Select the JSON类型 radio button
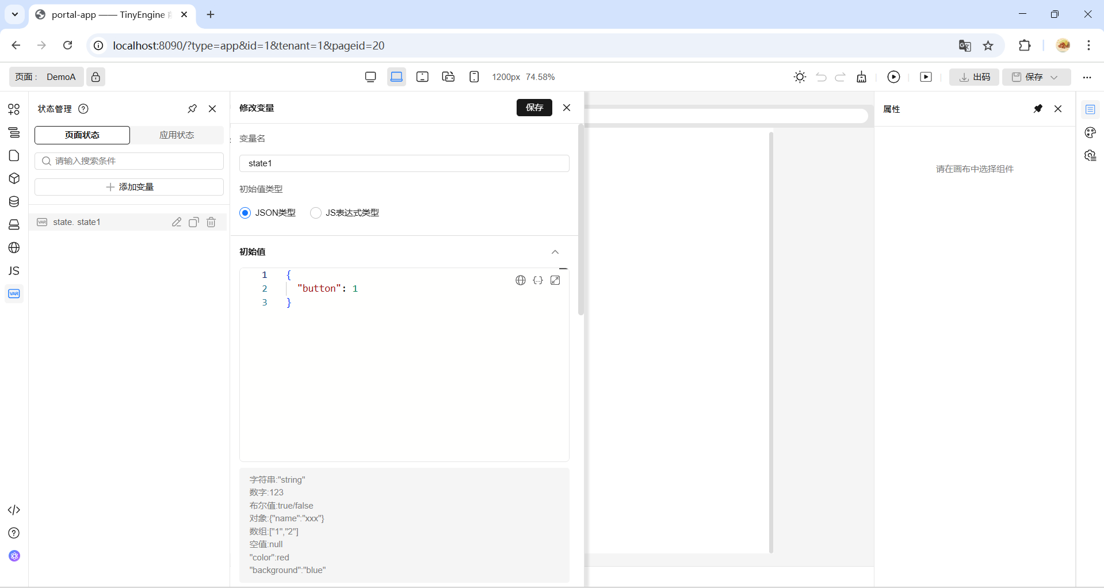Viewport: 1104px width, 588px height. (x=245, y=213)
